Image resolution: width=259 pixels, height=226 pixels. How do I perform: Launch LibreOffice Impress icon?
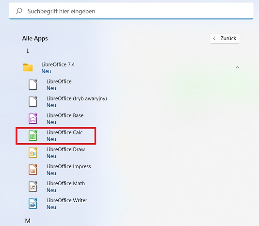[33, 170]
